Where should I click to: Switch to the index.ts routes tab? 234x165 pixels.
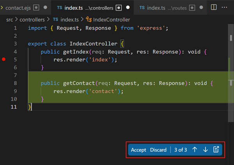[x=163, y=8]
